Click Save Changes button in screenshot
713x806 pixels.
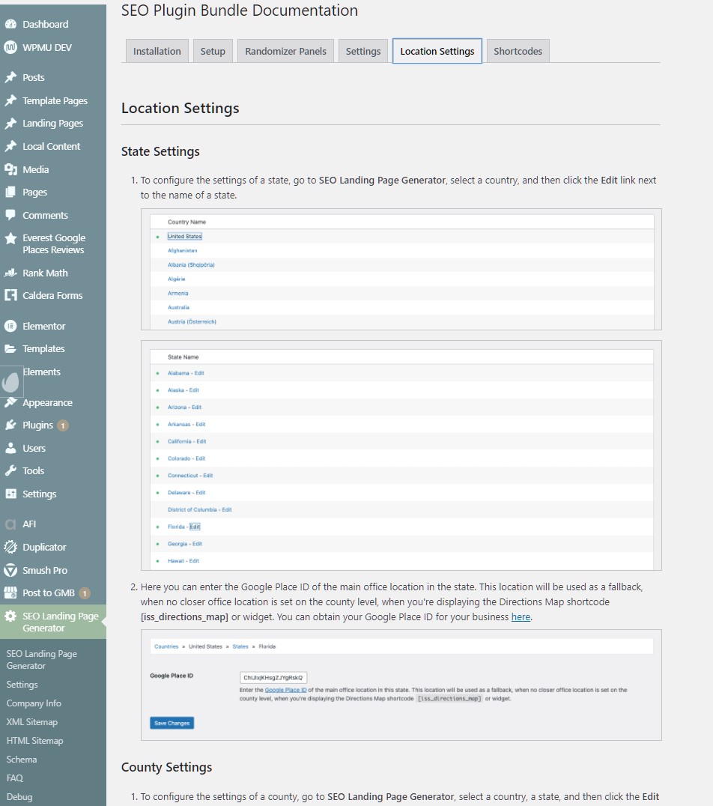coord(172,724)
